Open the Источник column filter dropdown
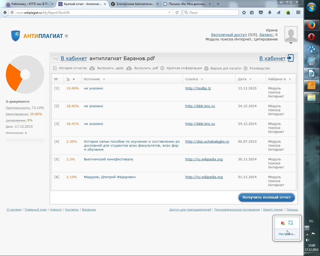The height and width of the screenshot is (256, 320). 104,79
